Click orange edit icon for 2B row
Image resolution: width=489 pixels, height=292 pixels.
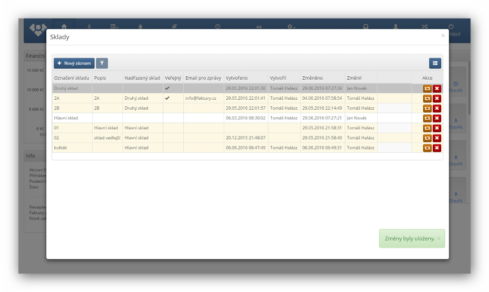pos(427,108)
